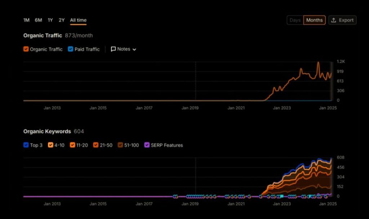Select the 1M time range
369x219 pixels.
coord(26,20)
